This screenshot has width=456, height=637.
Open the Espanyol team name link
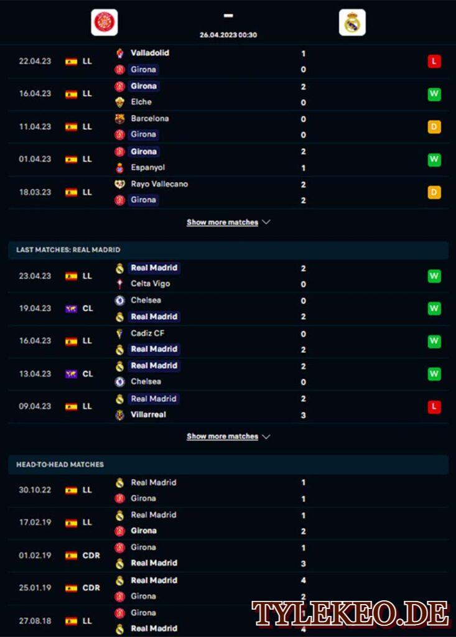pyautogui.click(x=148, y=167)
